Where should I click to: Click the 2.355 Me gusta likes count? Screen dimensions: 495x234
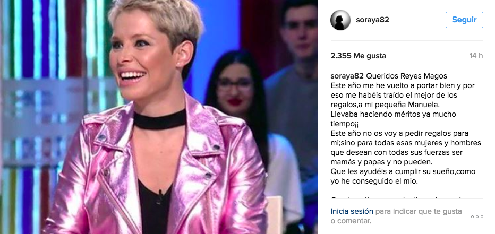click(x=358, y=56)
